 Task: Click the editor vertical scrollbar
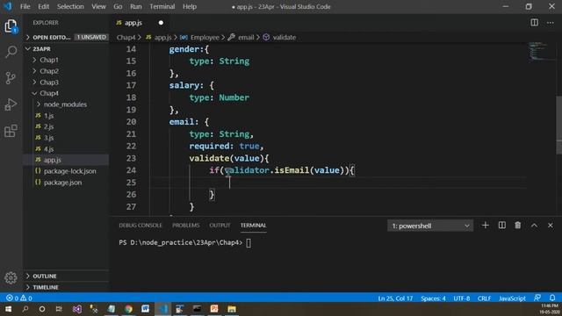(x=559, y=126)
